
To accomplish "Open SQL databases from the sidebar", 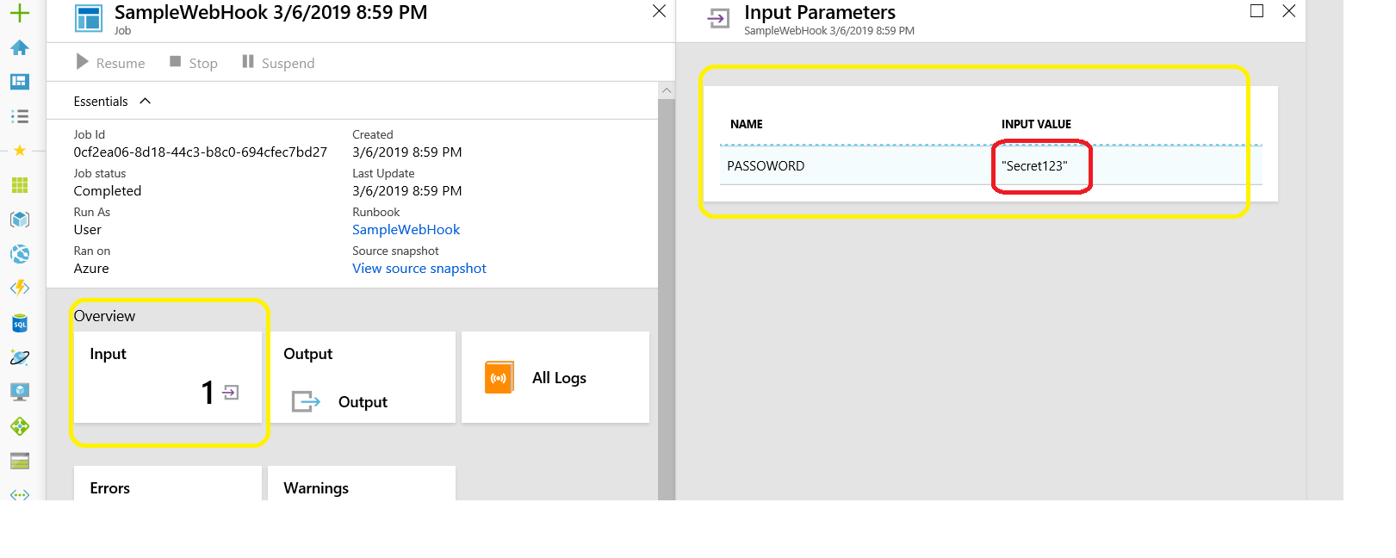I will (x=19, y=324).
